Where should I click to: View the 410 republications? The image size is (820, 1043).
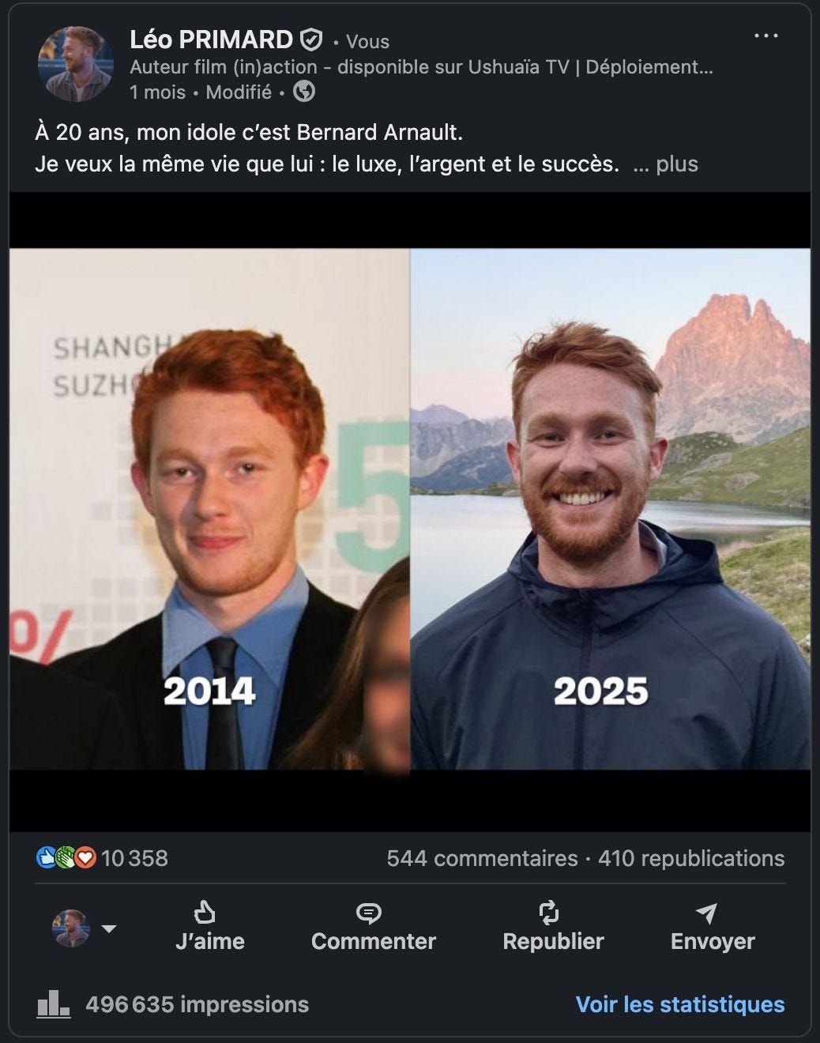[691, 858]
